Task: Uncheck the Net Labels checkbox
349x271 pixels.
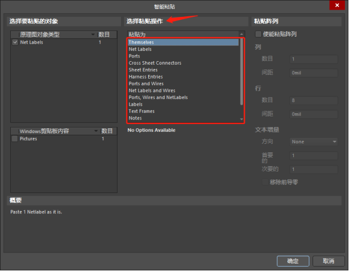Action: click(15, 43)
